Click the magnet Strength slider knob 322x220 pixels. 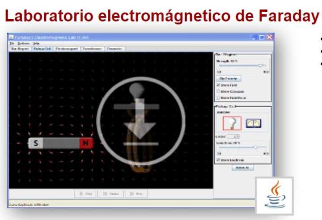tap(260, 65)
